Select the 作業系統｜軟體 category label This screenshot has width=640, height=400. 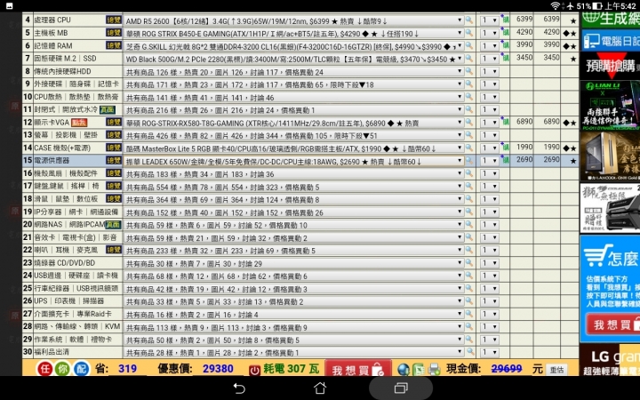click(73, 339)
